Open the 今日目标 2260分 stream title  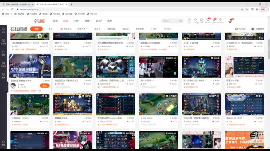[20, 118]
